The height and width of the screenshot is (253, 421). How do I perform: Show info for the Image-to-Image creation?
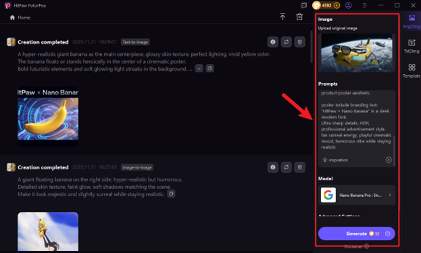273,167
